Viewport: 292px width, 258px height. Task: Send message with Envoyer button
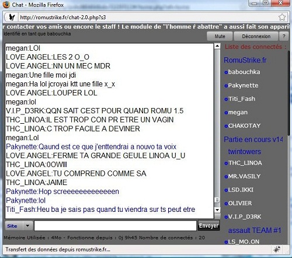pos(208,225)
